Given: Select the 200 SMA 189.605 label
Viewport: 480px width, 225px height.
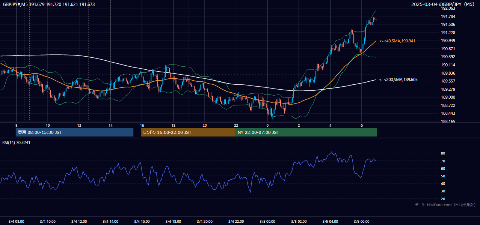Looking at the screenshot, I should click(398, 79).
